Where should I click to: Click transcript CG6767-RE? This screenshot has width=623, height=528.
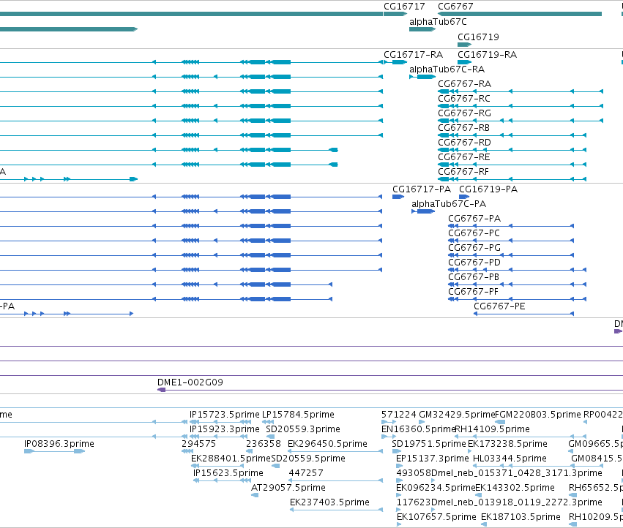click(x=463, y=157)
